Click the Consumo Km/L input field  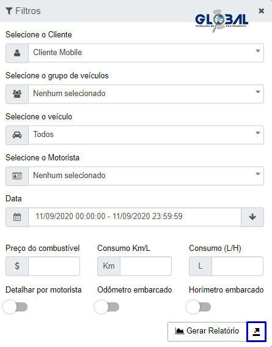pos(145,266)
